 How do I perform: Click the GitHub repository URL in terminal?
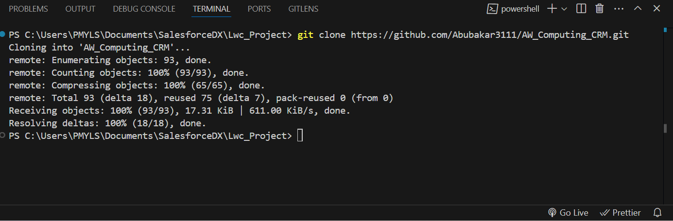pyautogui.click(x=490, y=35)
